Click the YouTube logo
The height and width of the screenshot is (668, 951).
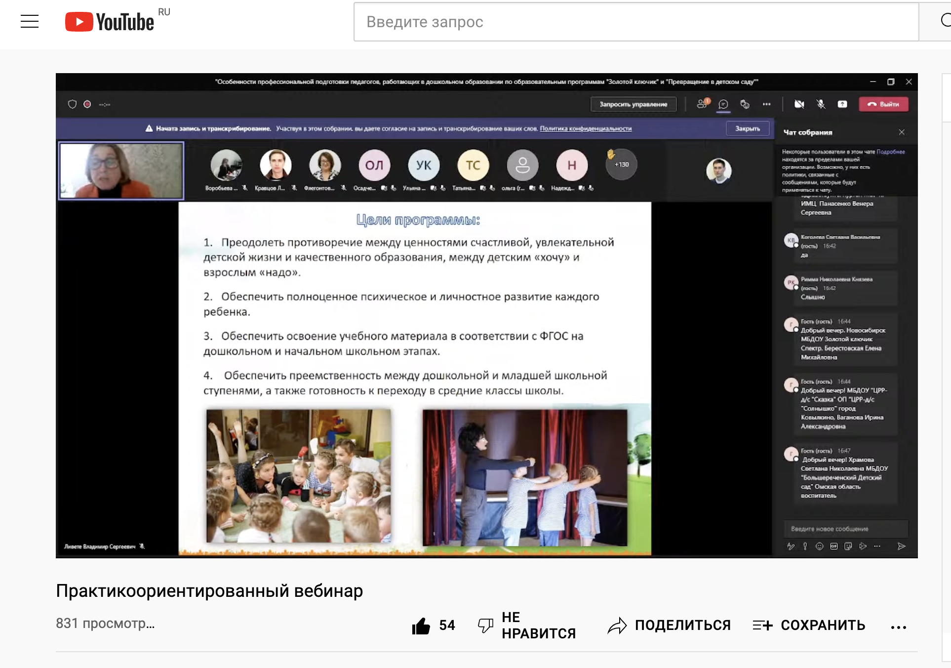coord(110,22)
